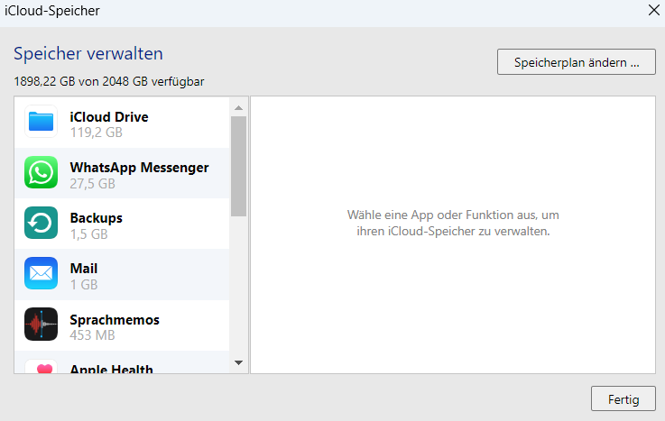
Task: Click the WhatsApp Messenger icon
Action: (x=41, y=172)
